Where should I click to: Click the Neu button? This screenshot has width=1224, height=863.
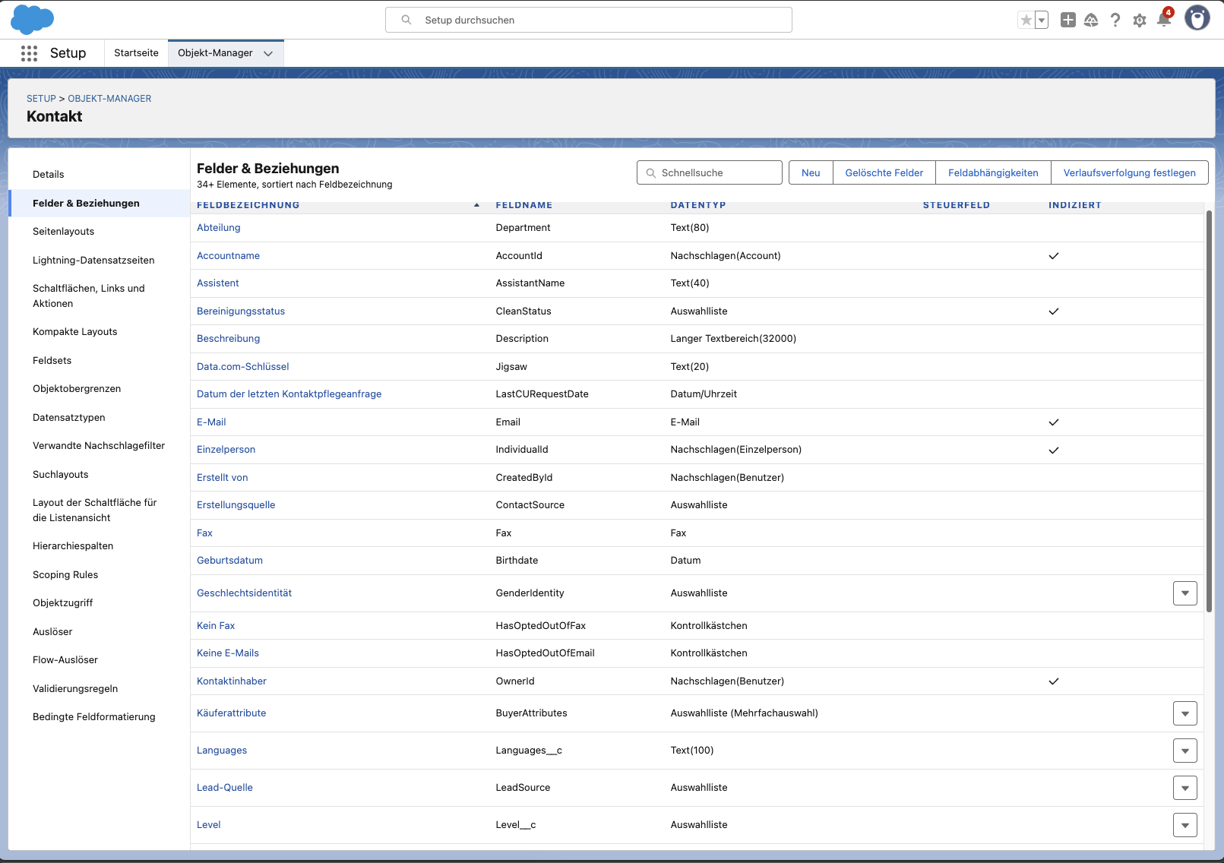[811, 173]
